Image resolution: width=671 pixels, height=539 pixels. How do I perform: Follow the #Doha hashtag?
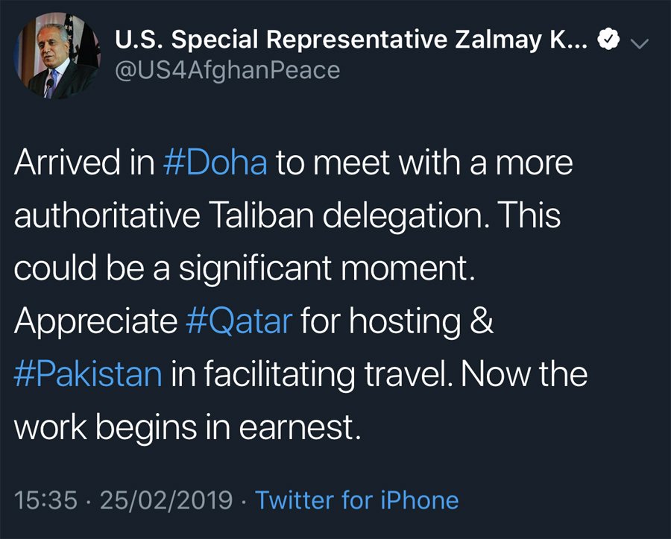214,164
